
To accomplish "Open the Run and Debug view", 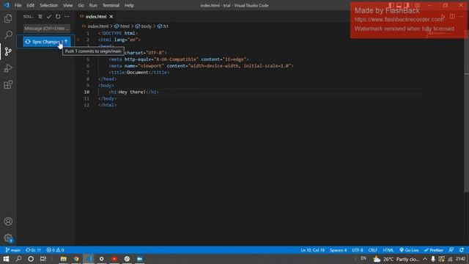I will [8, 68].
